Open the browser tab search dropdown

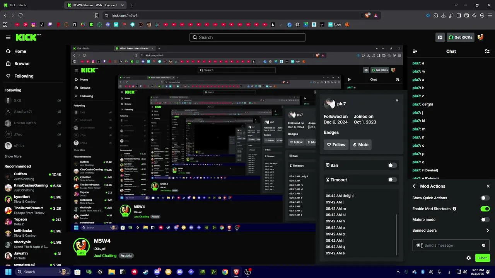coord(456,5)
